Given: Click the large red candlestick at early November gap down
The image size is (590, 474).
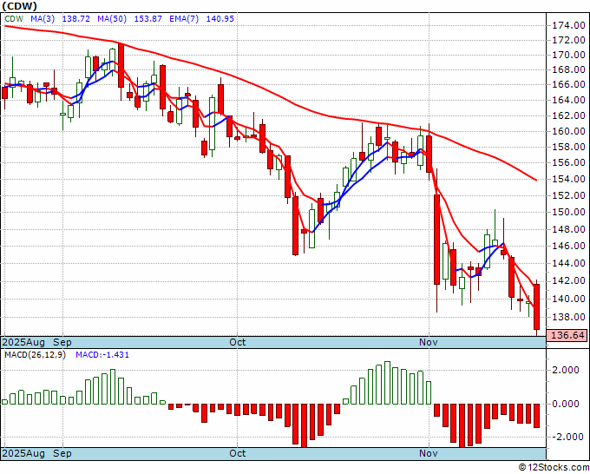Looking at the screenshot, I should (x=436, y=240).
